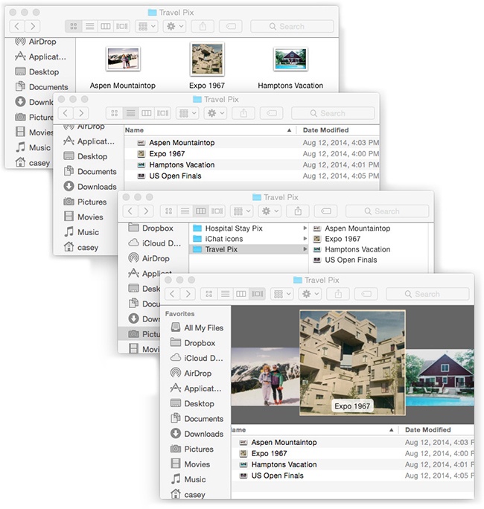Click Hamptons house cover in Cover Flow
This screenshot has width=484, height=509.
[x=440, y=377]
